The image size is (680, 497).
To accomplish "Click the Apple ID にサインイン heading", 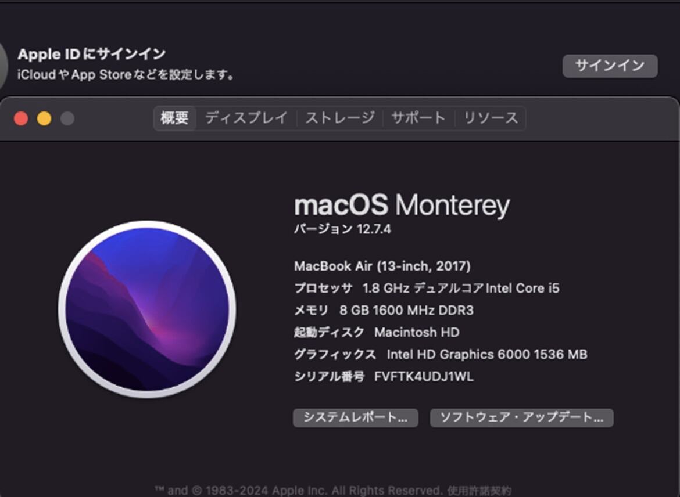I will (91, 54).
